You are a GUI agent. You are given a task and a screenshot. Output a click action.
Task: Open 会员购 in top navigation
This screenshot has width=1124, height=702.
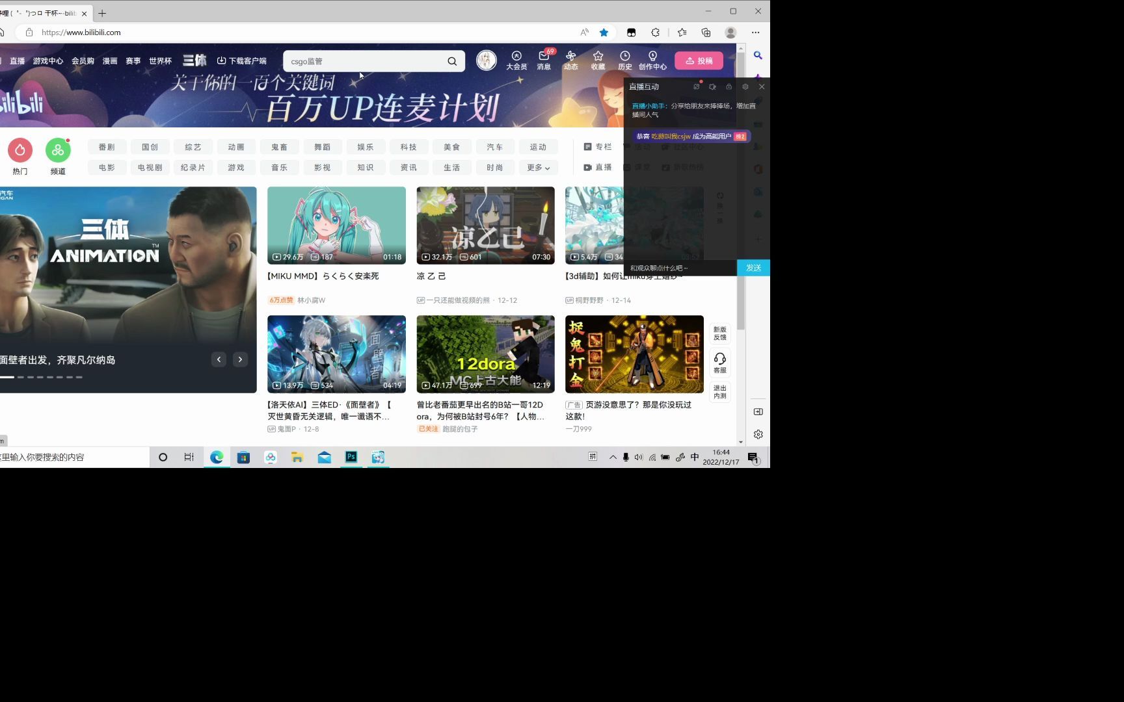[x=83, y=61]
